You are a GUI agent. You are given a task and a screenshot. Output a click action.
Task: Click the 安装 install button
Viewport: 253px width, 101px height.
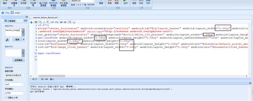pos(110,2)
